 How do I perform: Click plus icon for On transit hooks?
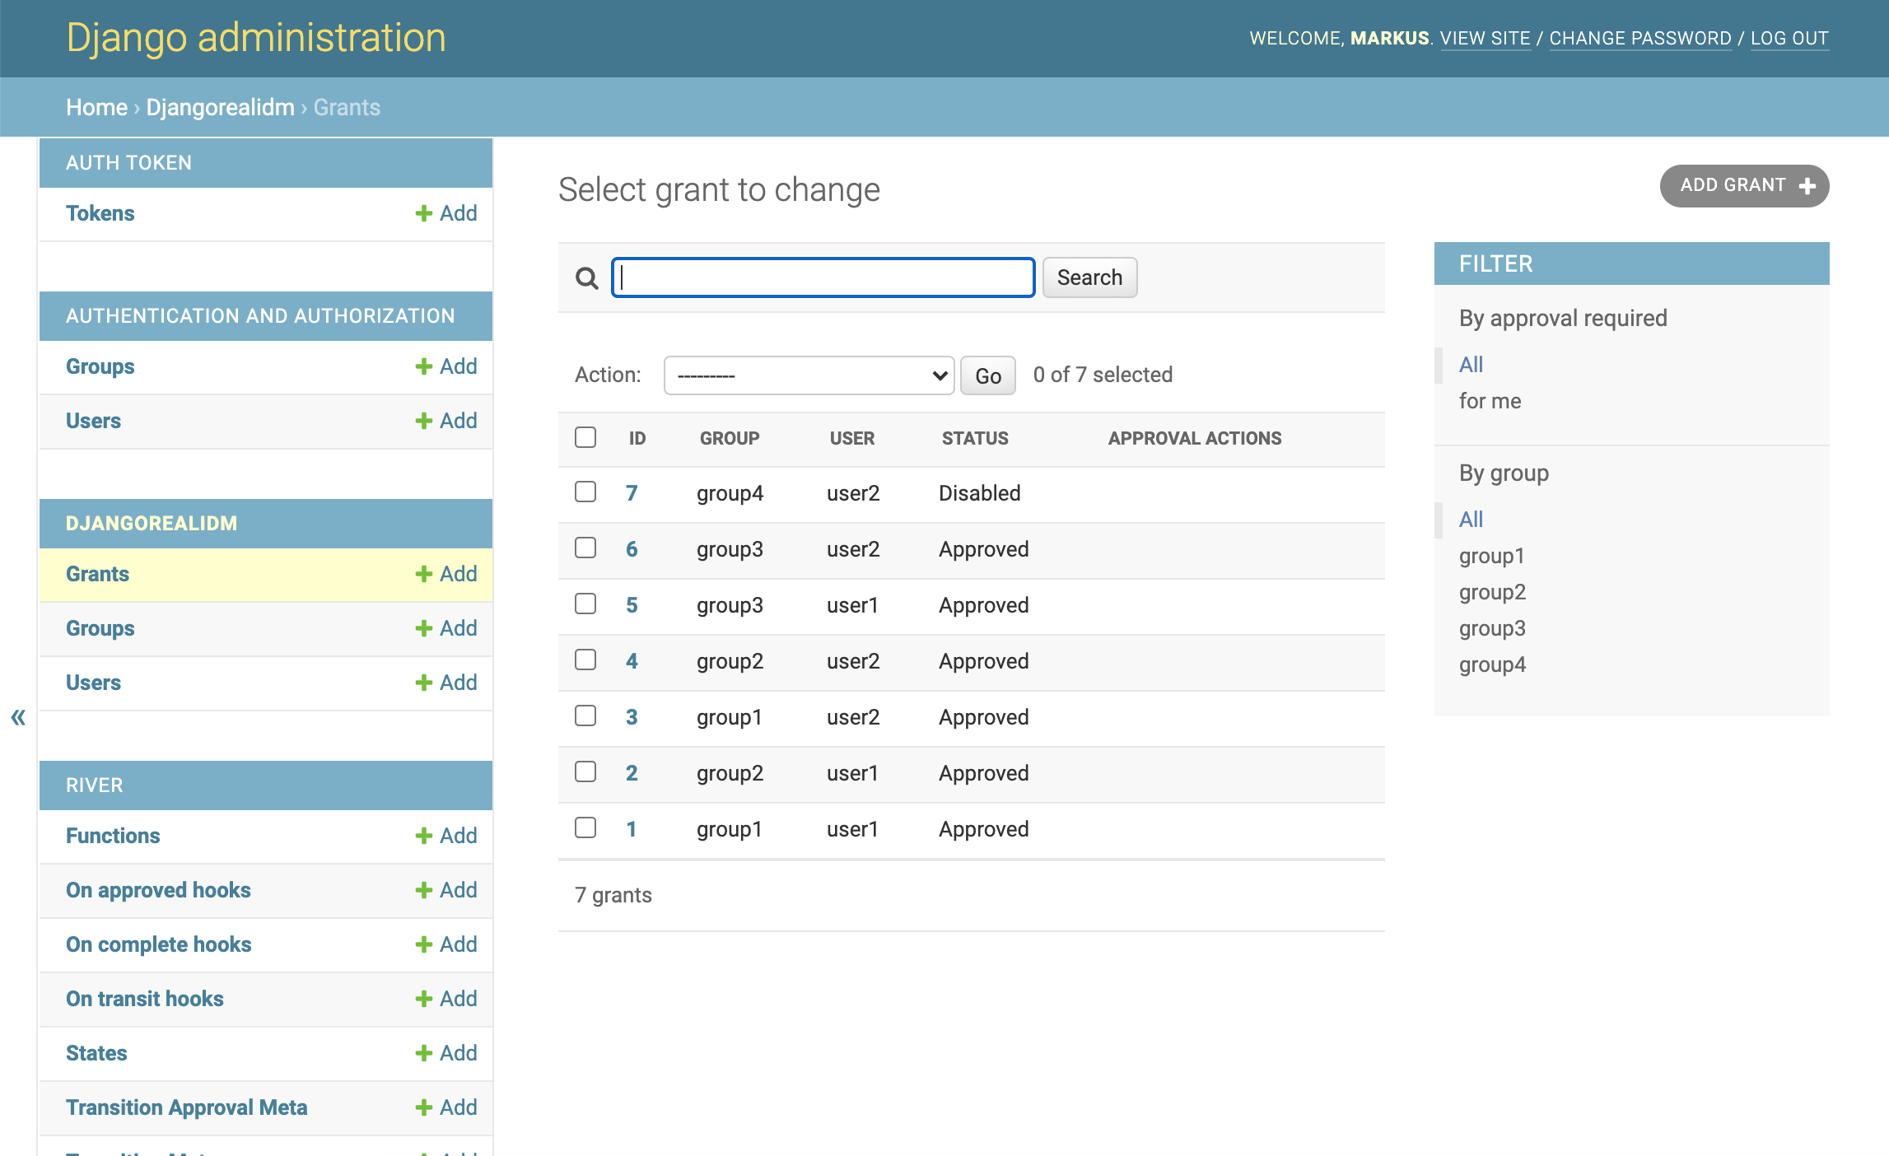click(x=423, y=999)
